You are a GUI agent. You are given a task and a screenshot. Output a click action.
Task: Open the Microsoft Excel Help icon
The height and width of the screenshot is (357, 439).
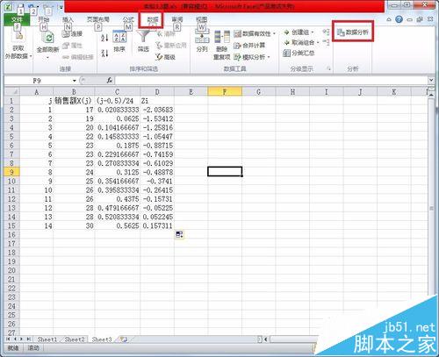399,19
